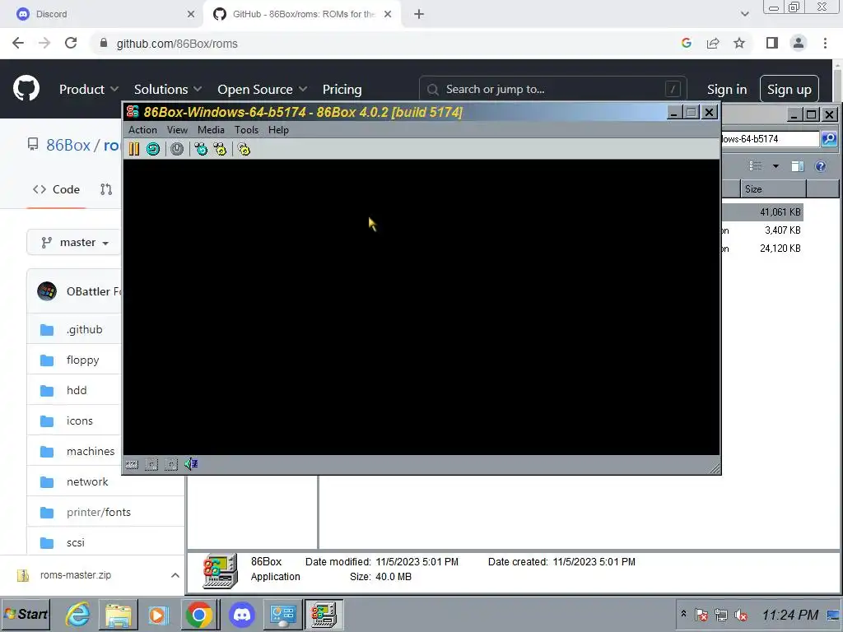The image size is (843, 632).
Task: Open Chrome three-dot menu
Action: tap(825, 43)
